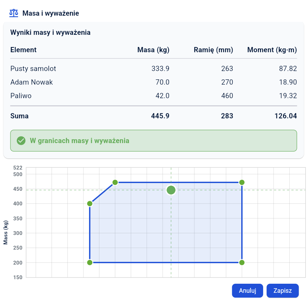Click the "Moment (kg·m)" column header
This screenshot has width=308, height=306.
pos(272,50)
